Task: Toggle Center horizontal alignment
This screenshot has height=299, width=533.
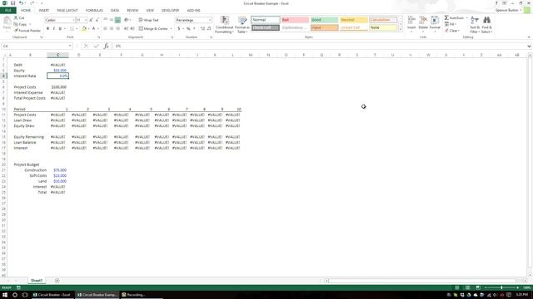Action: (x=112, y=29)
